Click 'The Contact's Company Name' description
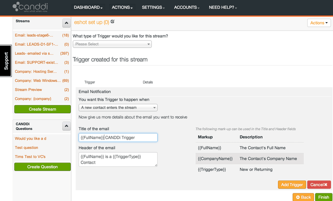The image size is (333, 201). click(x=268, y=159)
